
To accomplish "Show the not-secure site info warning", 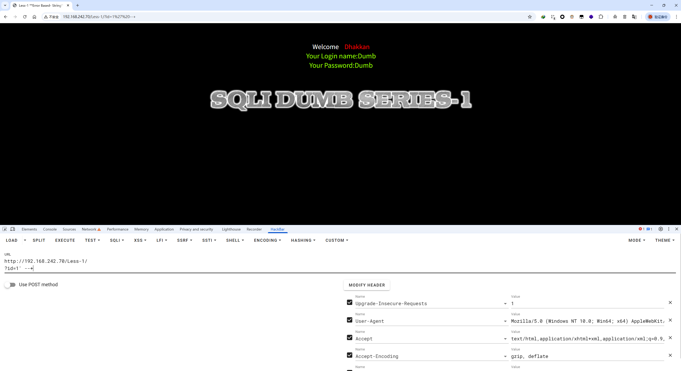I will click(51, 17).
